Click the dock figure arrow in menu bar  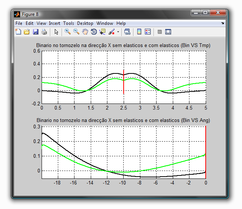(x=223, y=23)
